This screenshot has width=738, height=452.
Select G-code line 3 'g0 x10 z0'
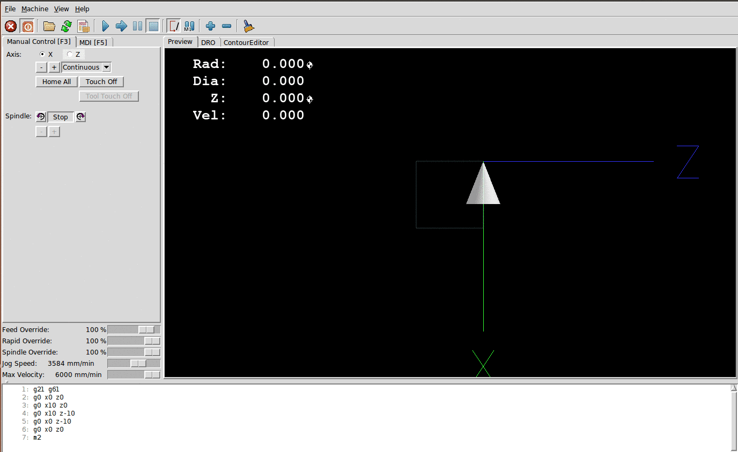50,405
